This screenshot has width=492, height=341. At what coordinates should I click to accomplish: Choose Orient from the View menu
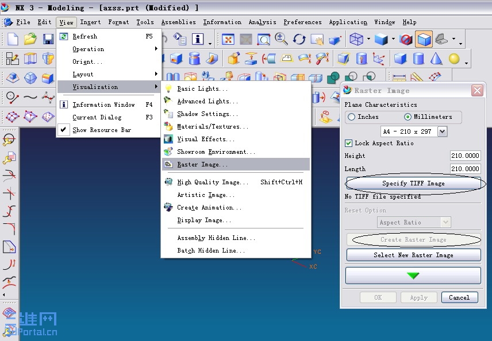click(109, 62)
